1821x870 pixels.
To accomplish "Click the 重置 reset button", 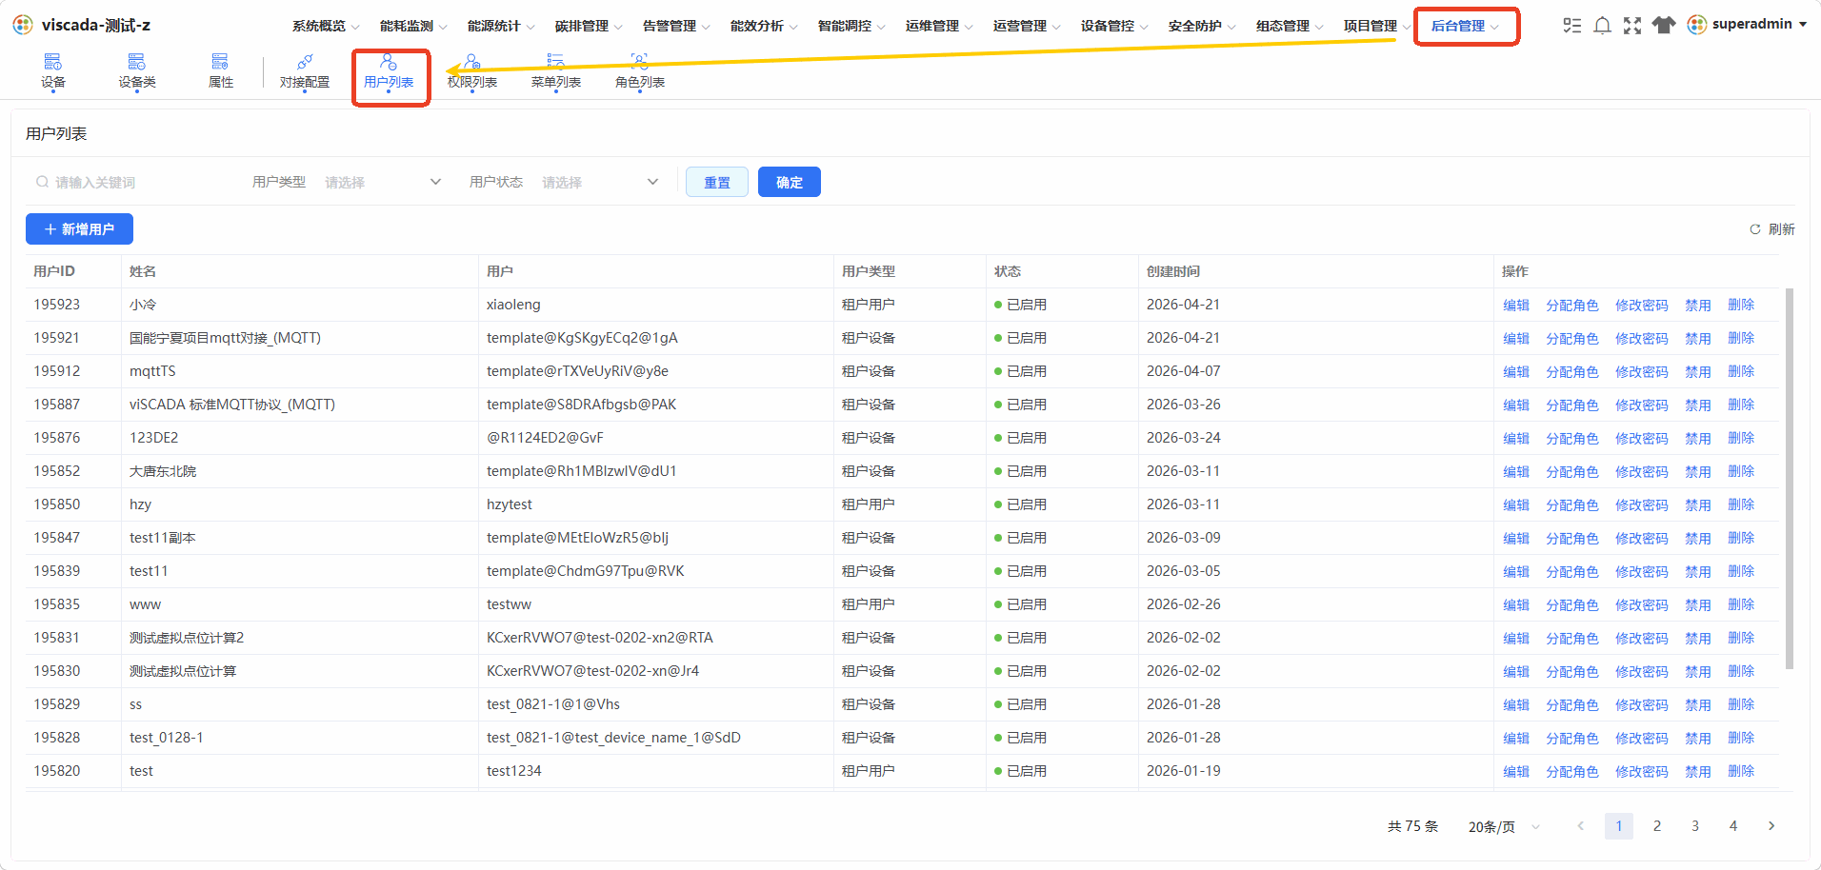I will (717, 182).
